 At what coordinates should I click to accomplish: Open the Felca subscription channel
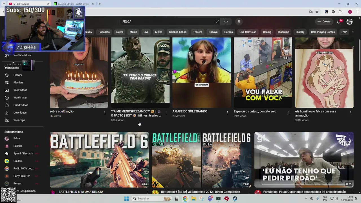coord(22,138)
